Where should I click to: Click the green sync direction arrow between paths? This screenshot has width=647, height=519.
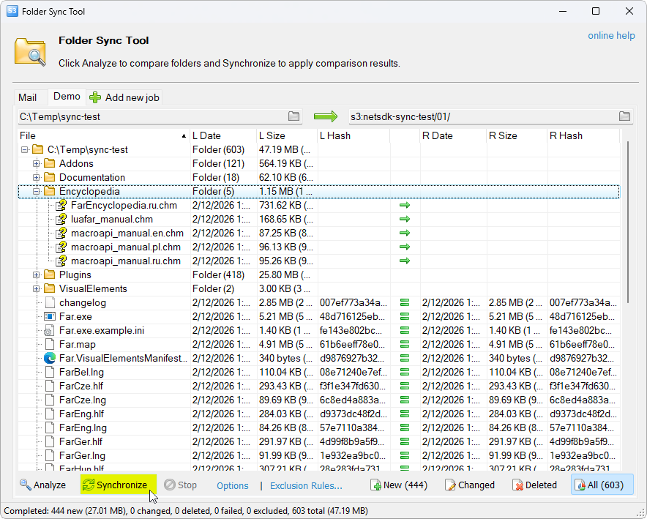tap(326, 116)
